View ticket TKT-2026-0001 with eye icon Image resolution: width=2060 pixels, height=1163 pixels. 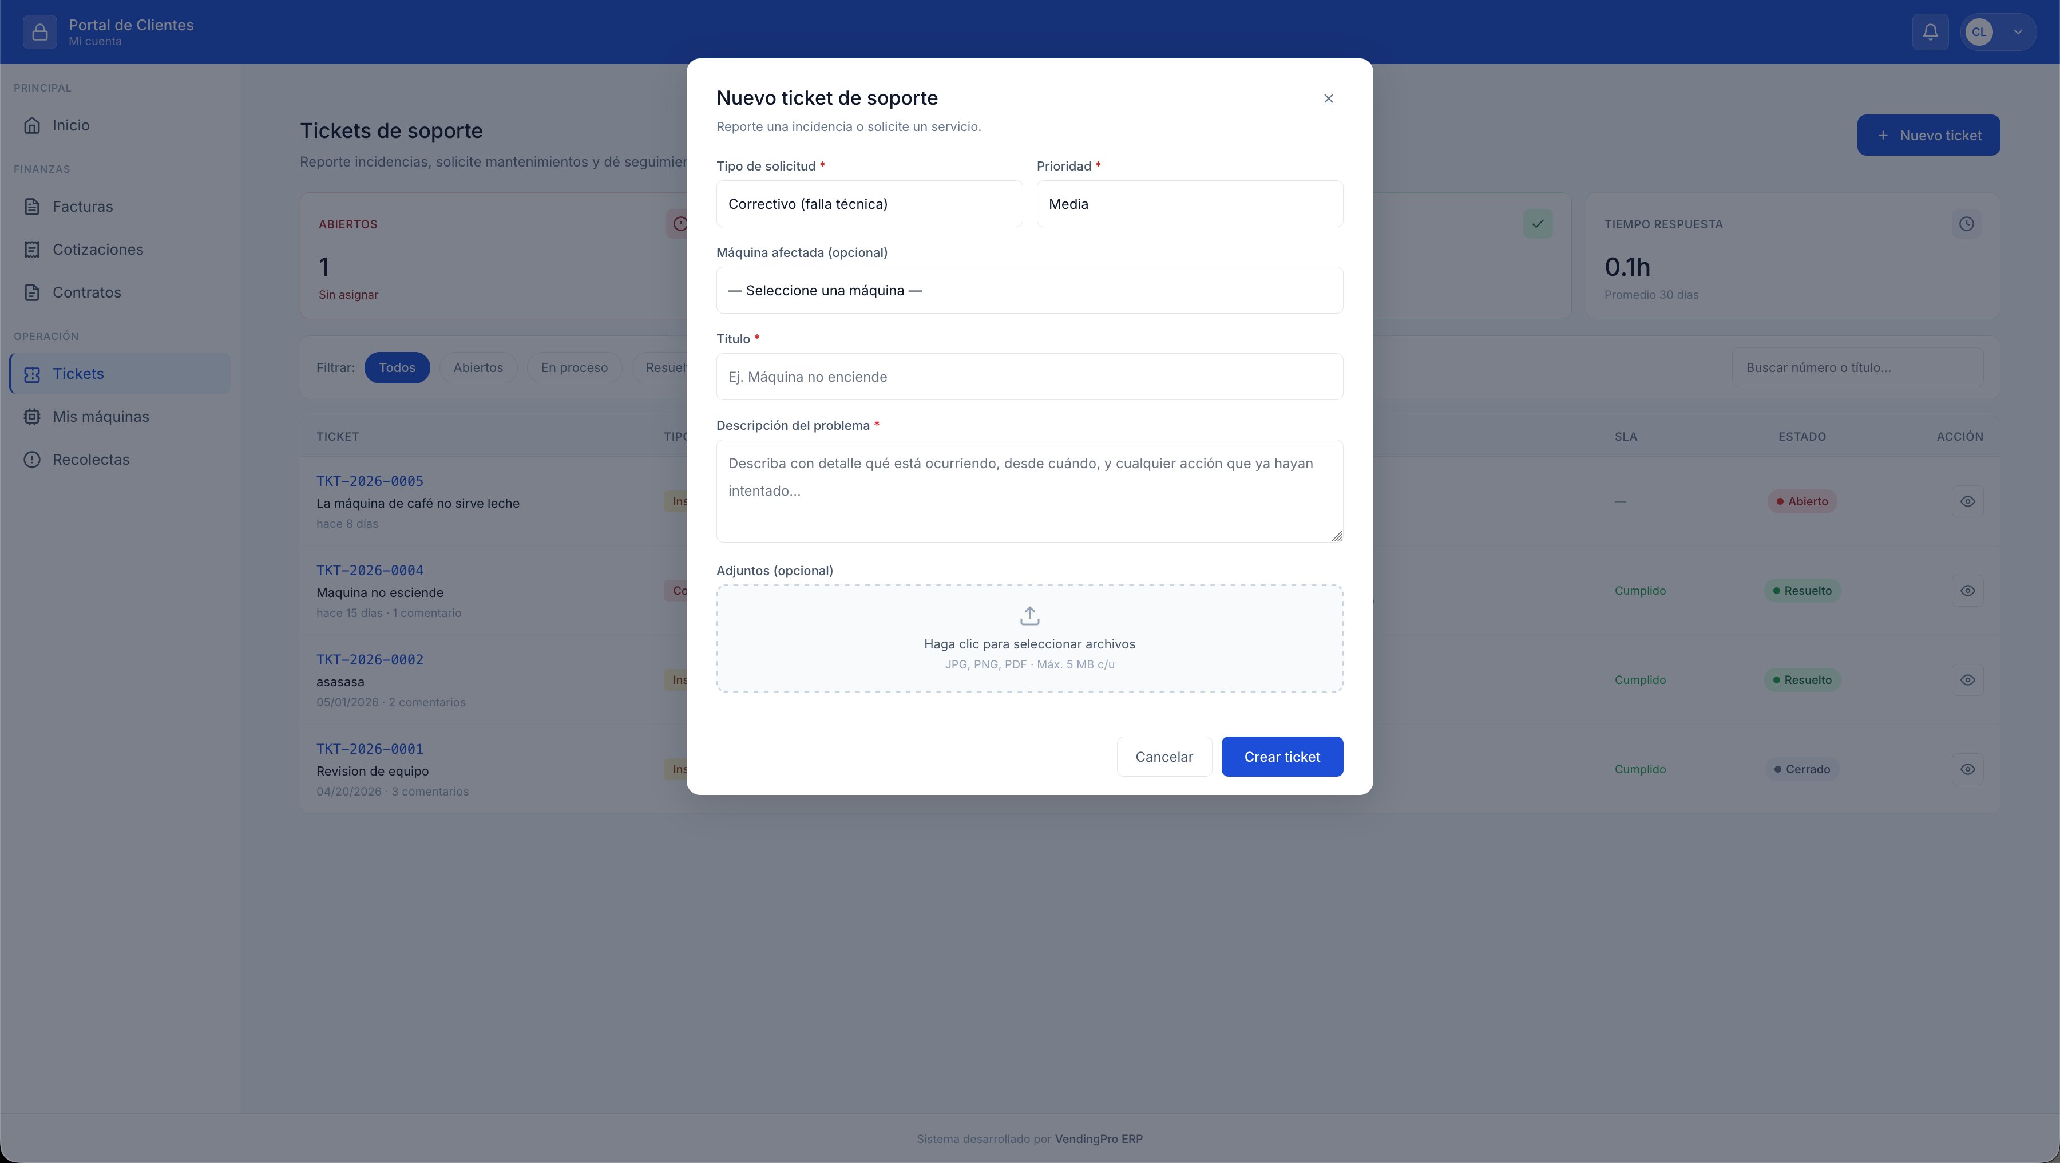pos(1967,769)
